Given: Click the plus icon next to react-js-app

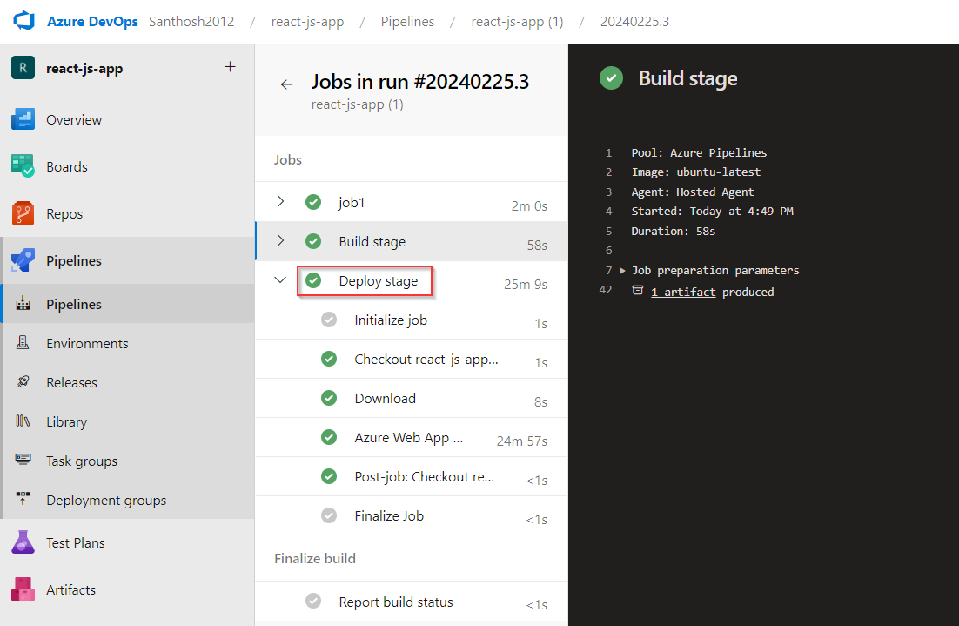Looking at the screenshot, I should pos(230,67).
